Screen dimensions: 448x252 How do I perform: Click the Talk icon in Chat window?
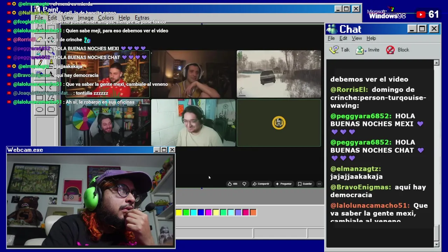click(x=334, y=50)
